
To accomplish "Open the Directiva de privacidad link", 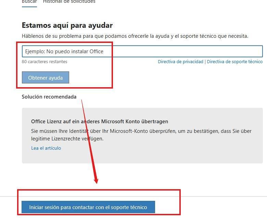I will point(180,62).
